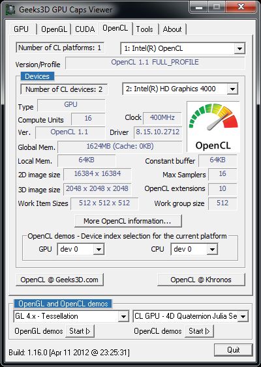Click the Ver. field showing OpenCL 1.1
The width and height of the screenshot is (261, 367).
point(70,132)
